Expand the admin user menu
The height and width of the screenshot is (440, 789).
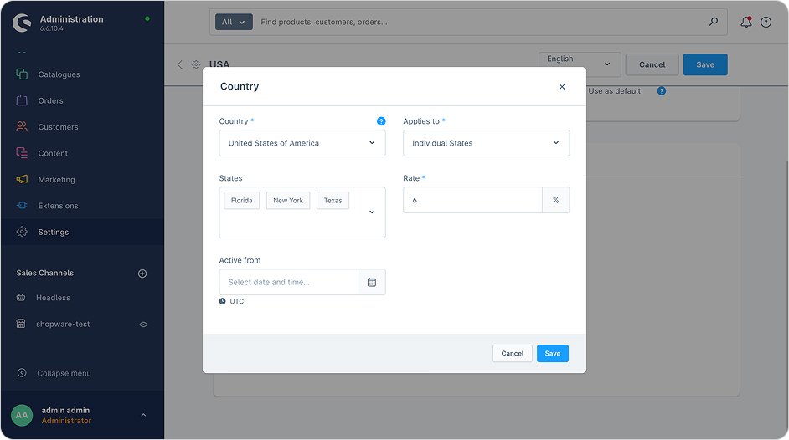point(143,415)
